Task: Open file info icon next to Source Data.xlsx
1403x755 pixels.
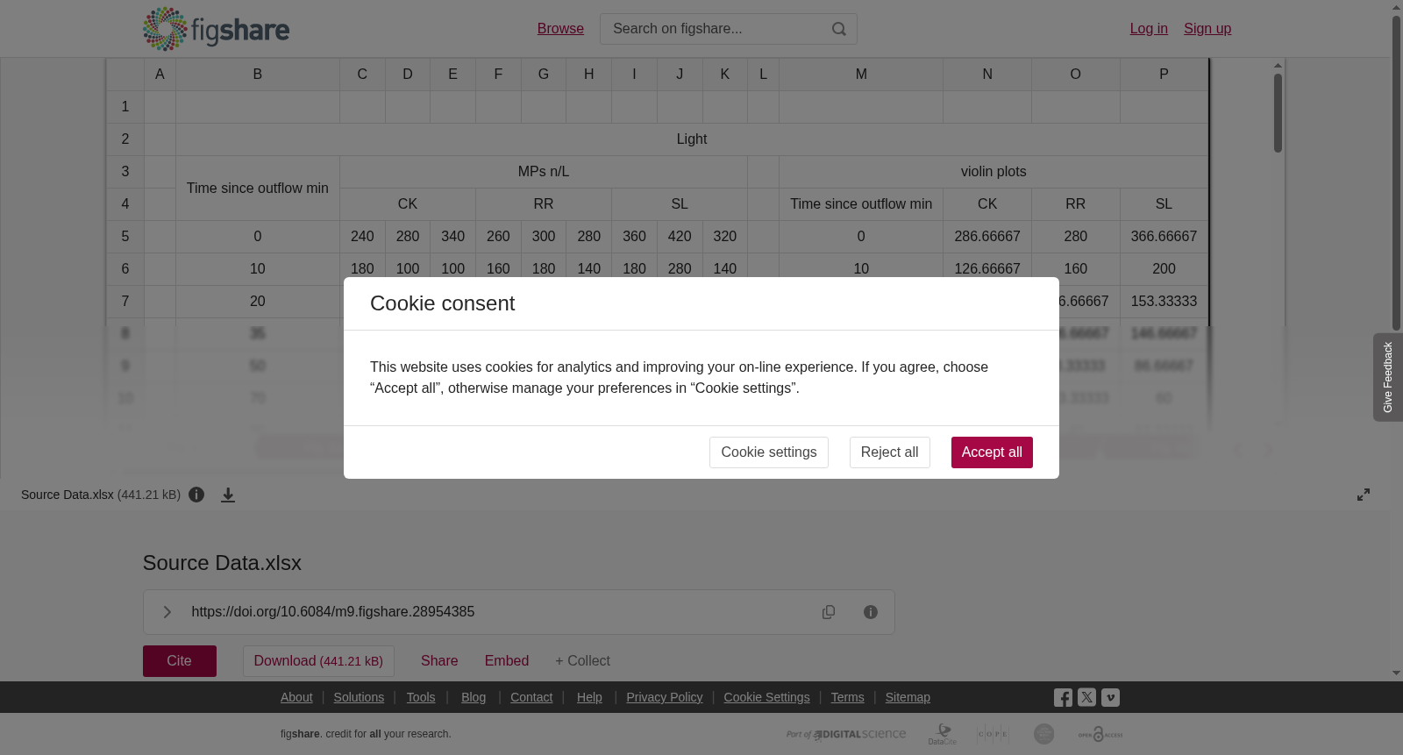Action: [x=196, y=495]
